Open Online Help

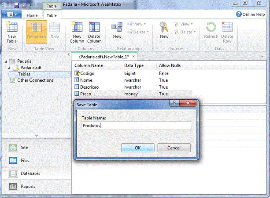(x=250, y=14)
